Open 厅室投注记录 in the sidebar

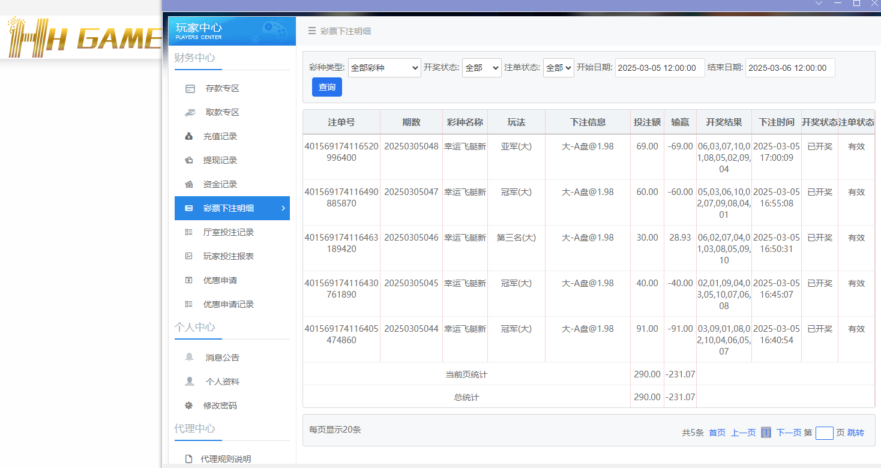coord(229,232)
